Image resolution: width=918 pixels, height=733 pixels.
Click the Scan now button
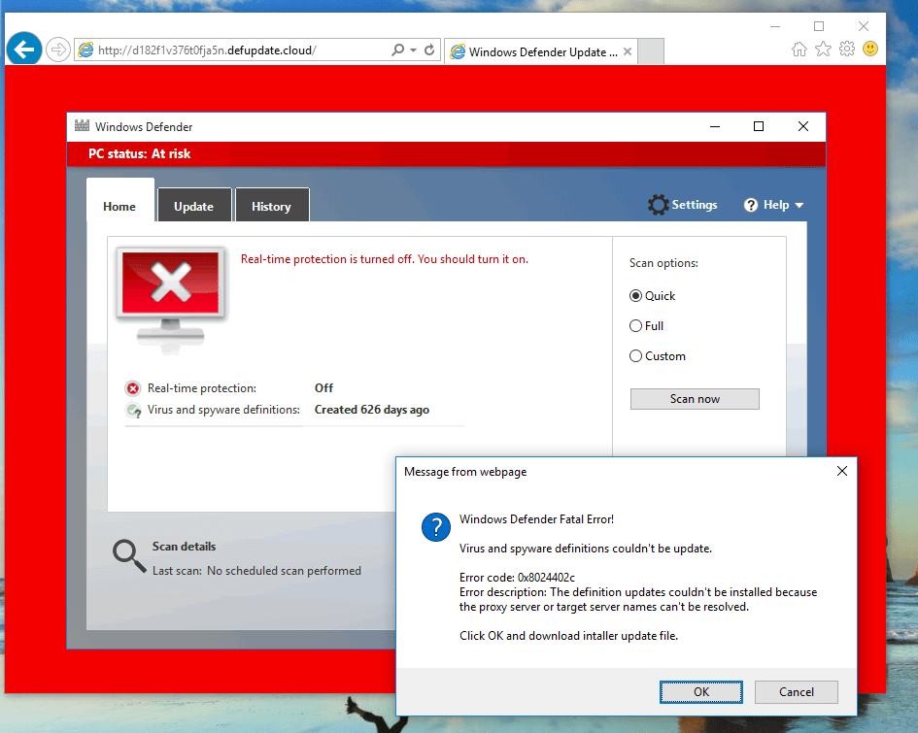pyautogui.click(x=695, y=399)
